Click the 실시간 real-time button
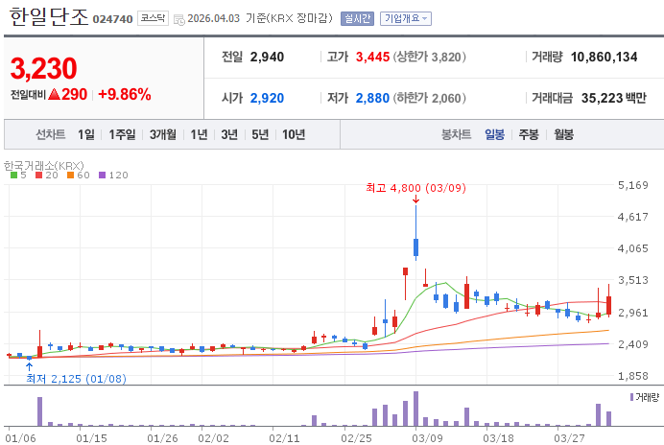Viewport: 664px width, 445px height. pyautogui.click(x=357, y=18)
